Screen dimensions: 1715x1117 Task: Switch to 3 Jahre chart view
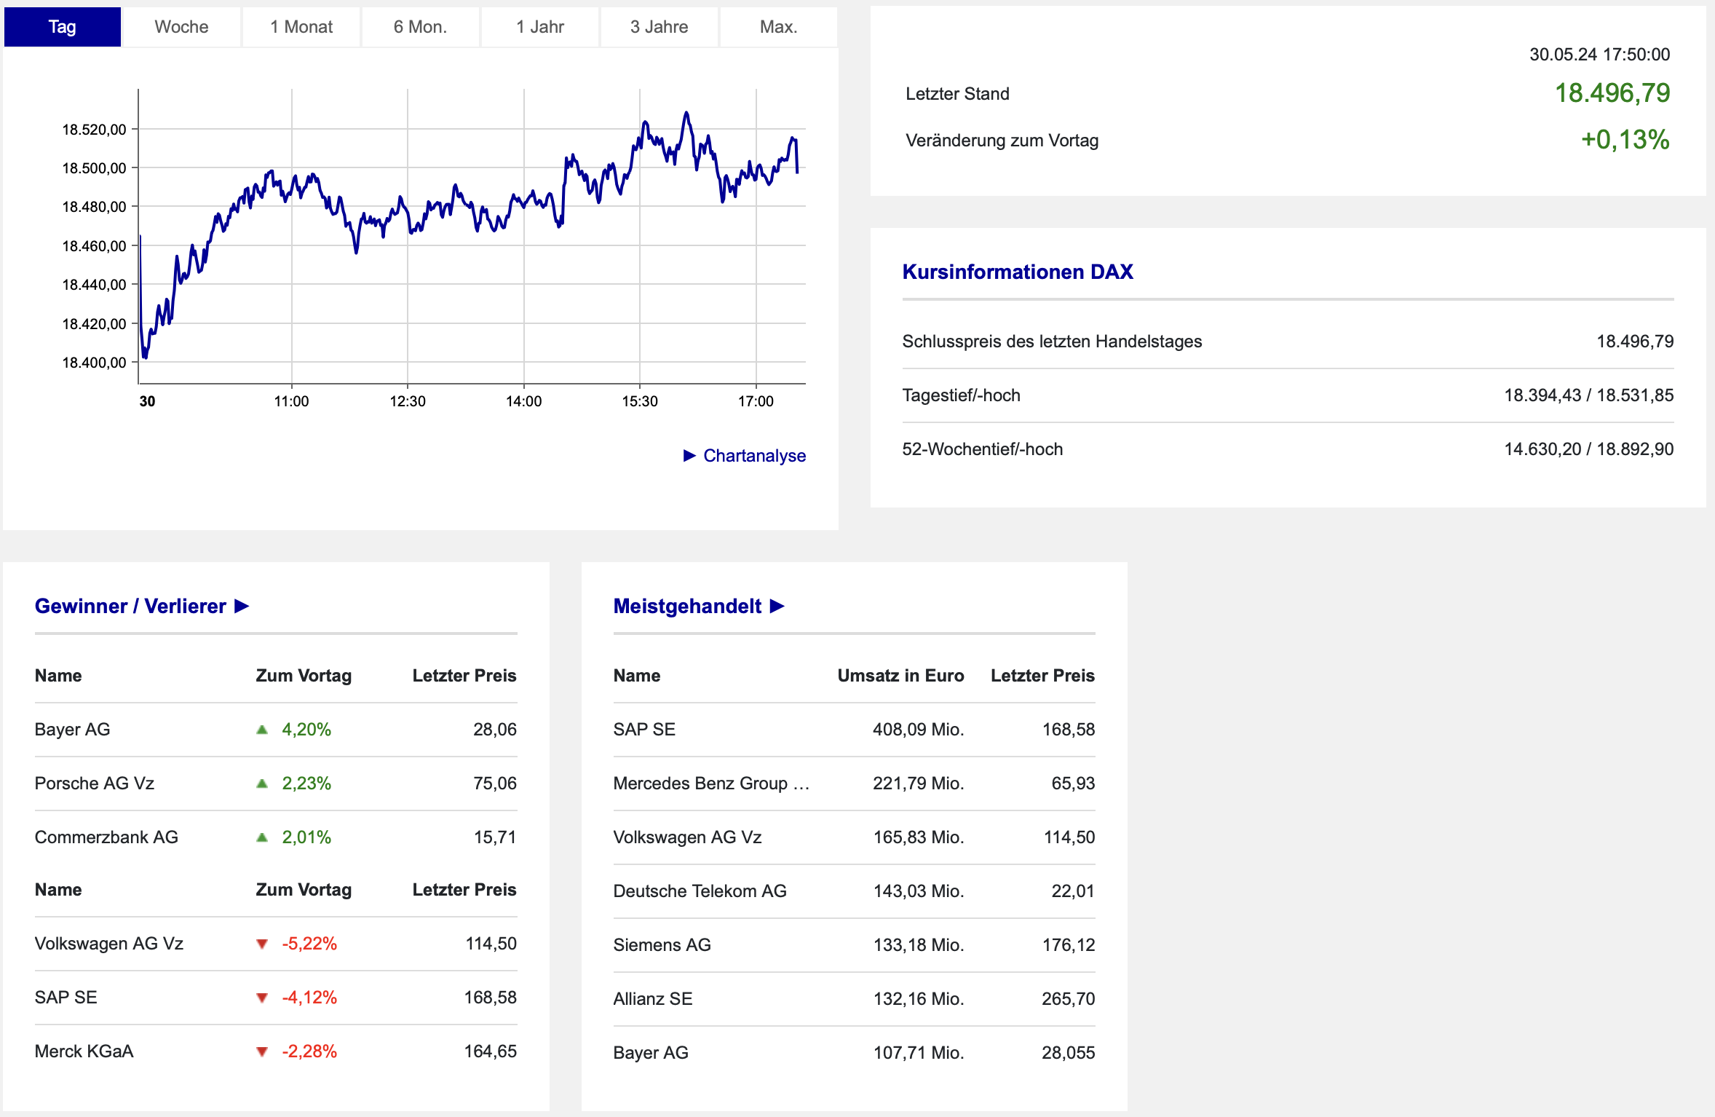659,27
